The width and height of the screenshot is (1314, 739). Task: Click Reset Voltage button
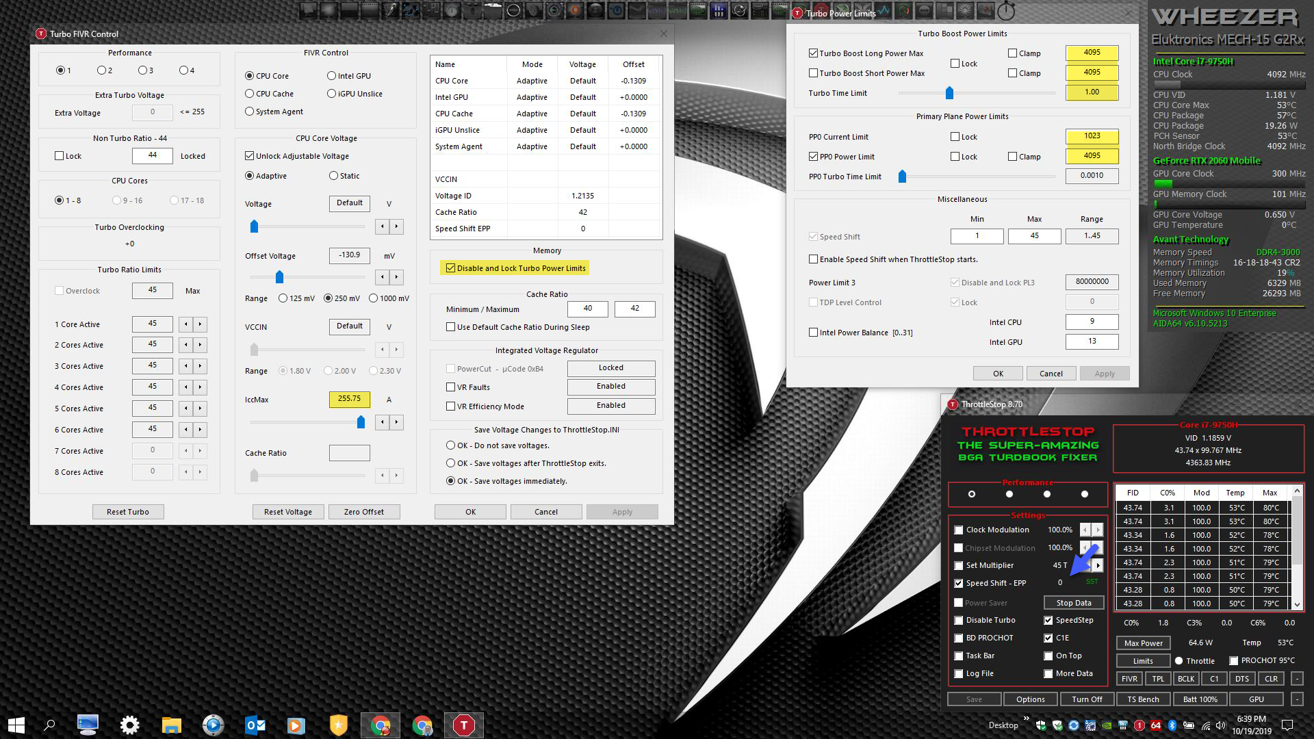pyautogui.click(x=288, y=512)
